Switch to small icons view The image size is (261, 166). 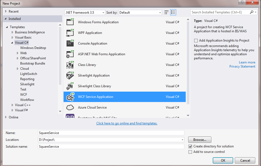pos(166,12)
